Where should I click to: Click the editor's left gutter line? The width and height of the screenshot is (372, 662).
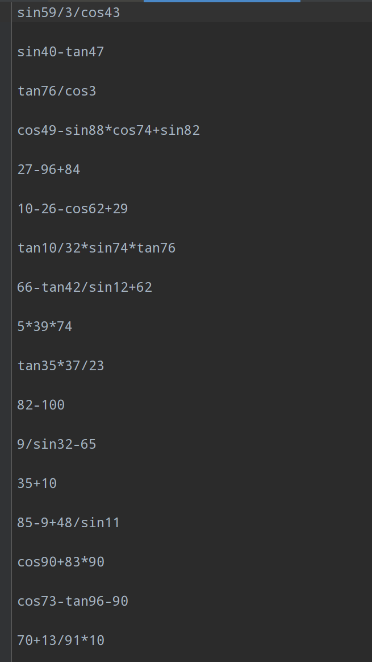point(11,341)
